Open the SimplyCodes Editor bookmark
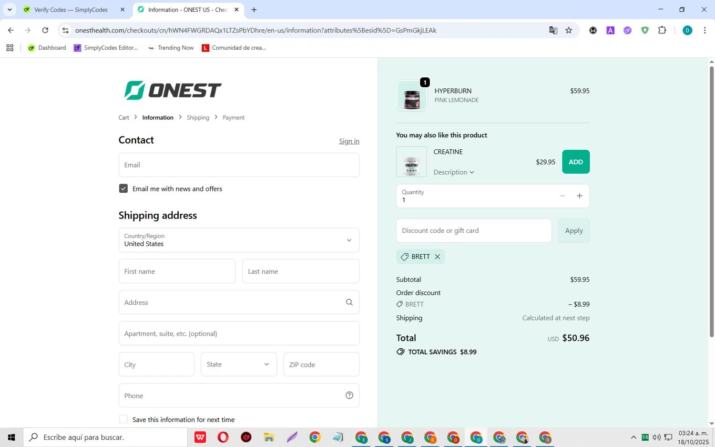This screenshot has width=715, height=447. tap(106, 48)
